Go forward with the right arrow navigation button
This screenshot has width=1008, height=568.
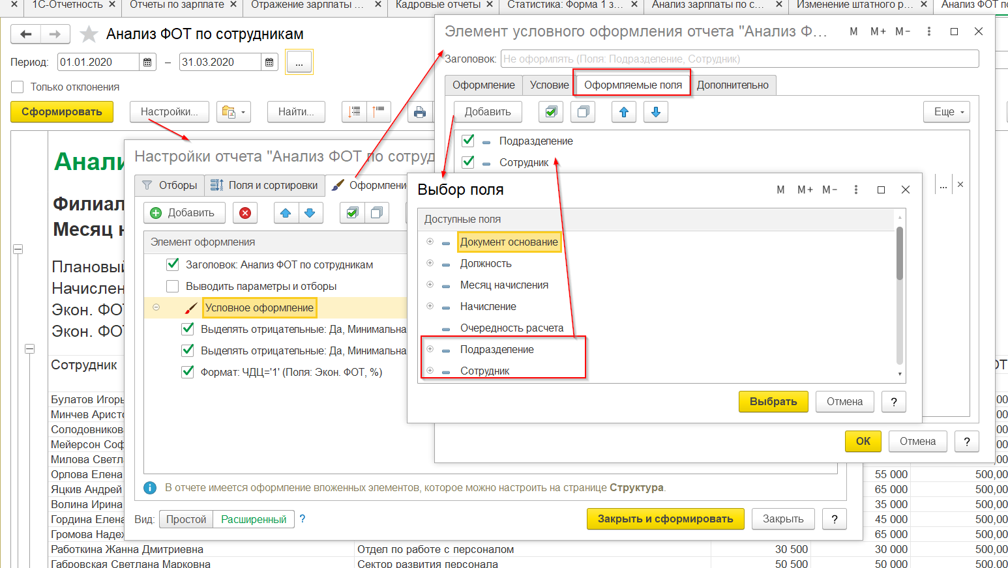(55, 34)
